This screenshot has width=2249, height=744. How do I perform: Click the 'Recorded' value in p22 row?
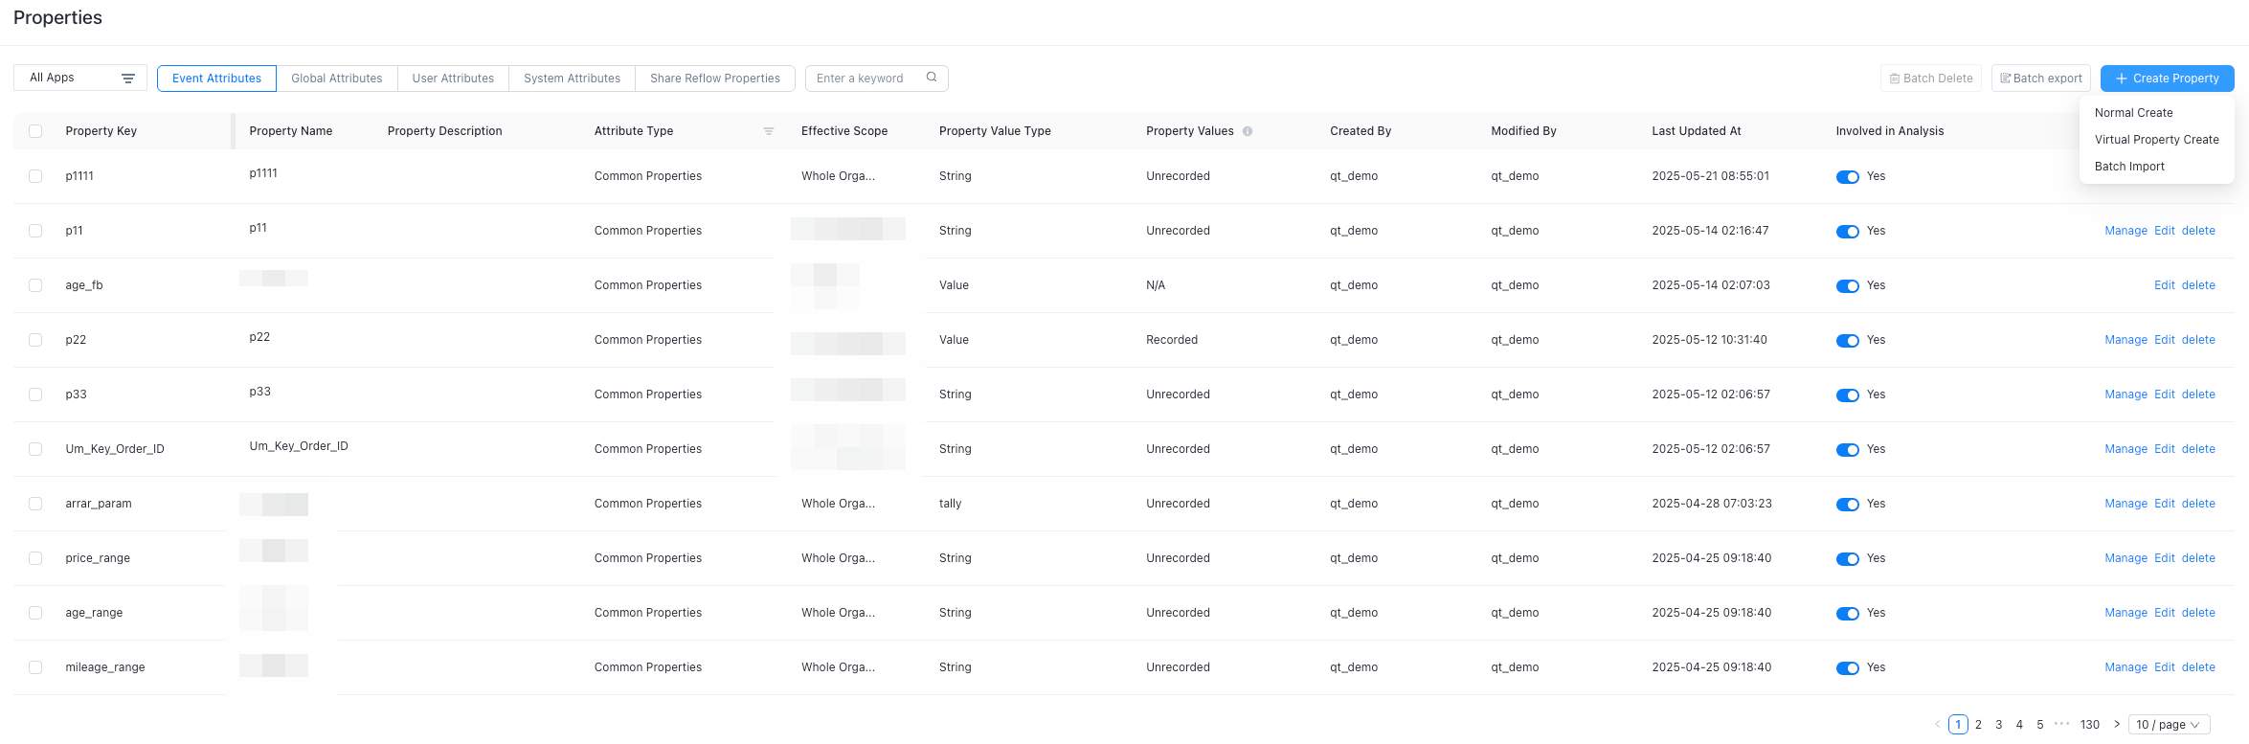point(1171,340)
